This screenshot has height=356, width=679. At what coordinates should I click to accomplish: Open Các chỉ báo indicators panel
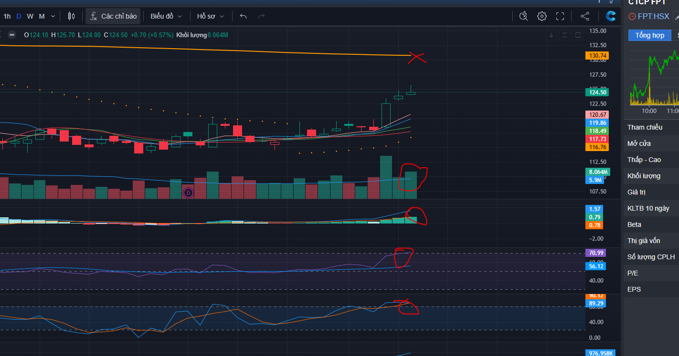point(114,16)
